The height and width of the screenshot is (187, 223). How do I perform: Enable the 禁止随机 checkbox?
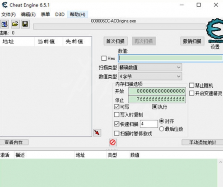pos(192,85)
